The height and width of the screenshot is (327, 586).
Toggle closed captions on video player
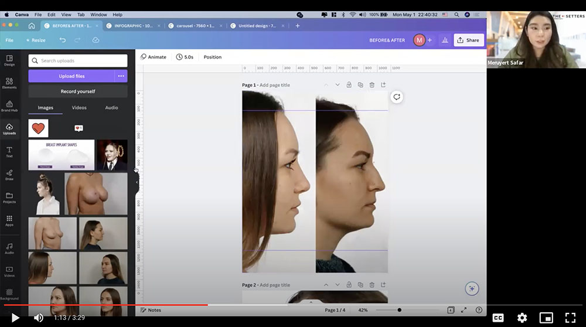498,318
